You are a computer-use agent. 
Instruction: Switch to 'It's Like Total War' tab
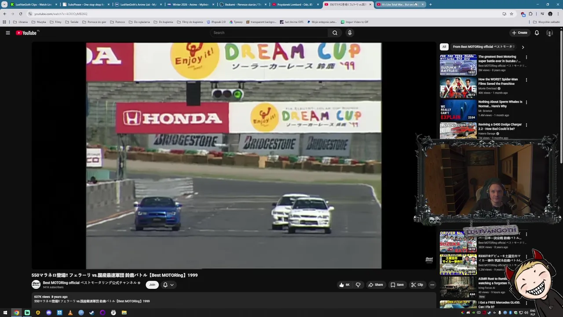click(398, 4)
